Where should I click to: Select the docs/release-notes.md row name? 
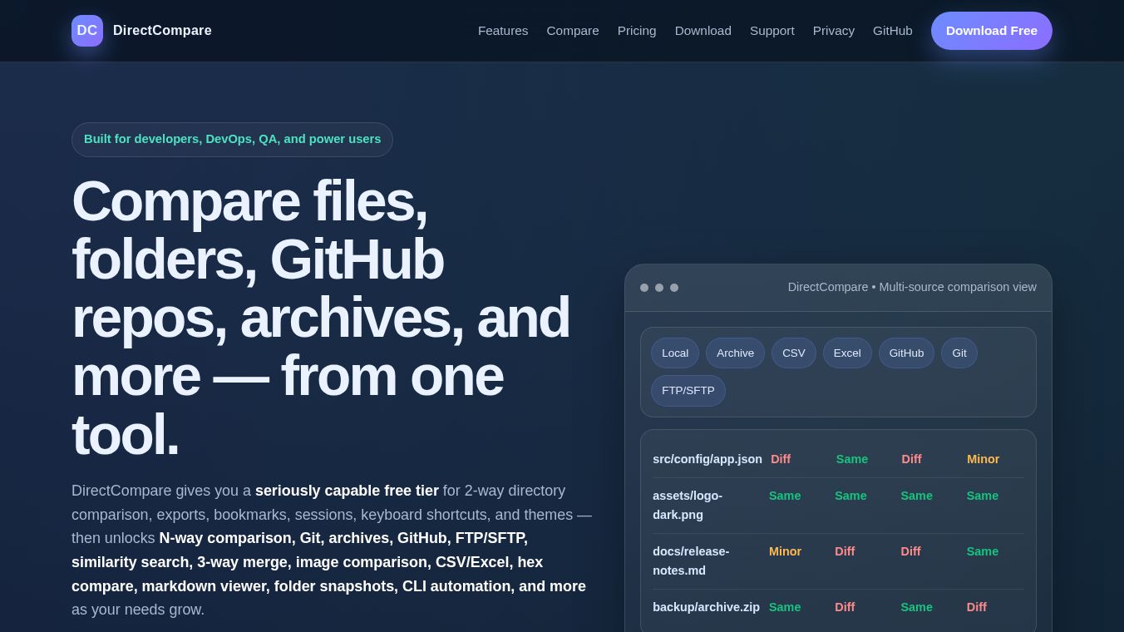tap(691, 560)
